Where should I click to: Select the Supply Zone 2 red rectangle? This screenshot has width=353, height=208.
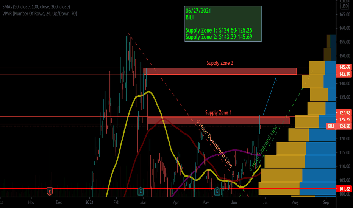(220, 71)
